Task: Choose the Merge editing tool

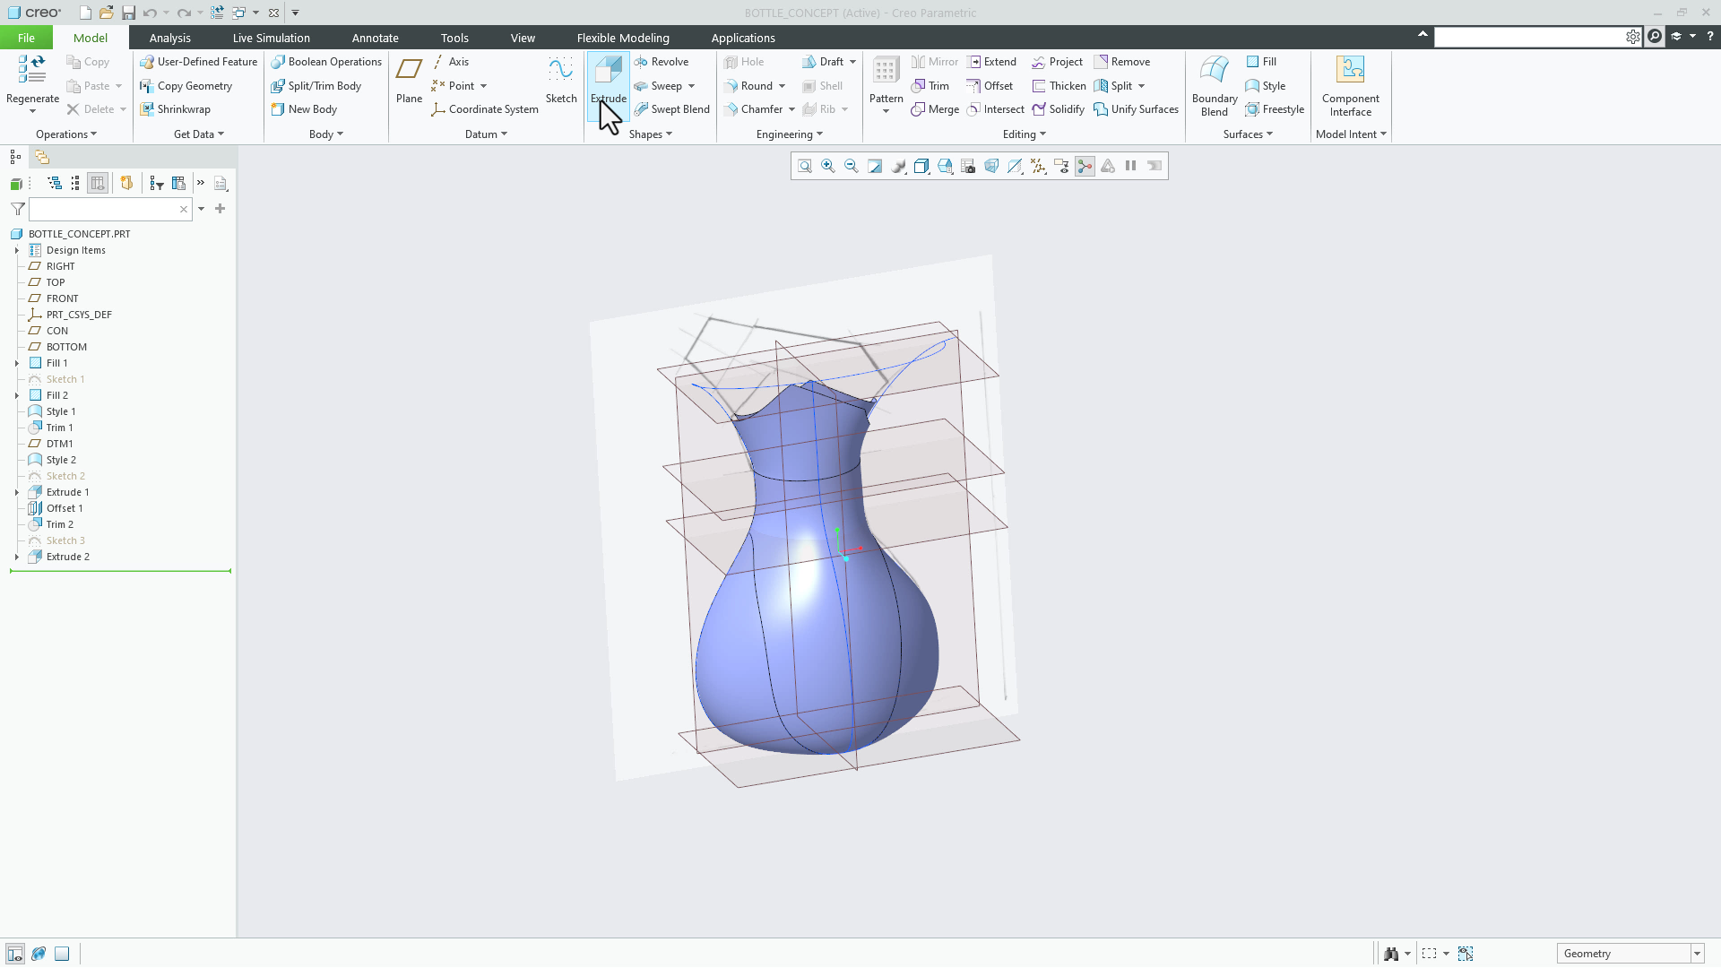Action: [x=935, y=109]
